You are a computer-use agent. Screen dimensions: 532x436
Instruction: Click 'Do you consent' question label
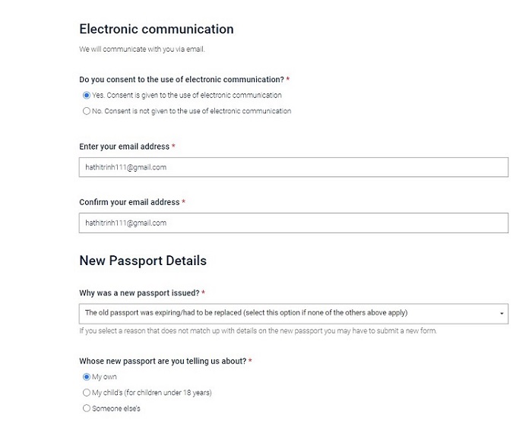181,79
